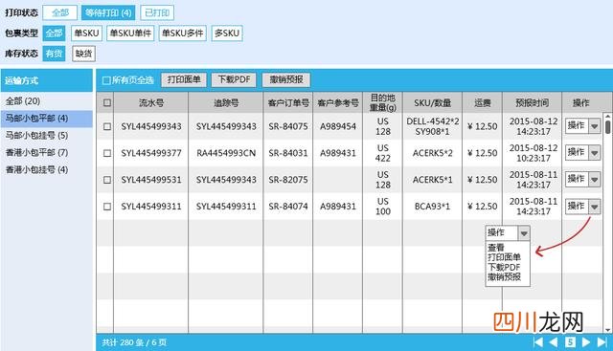Image resolution: width=613 pixels, height=351 pixels.
Task: Open 操作 dropdown for order SR-84031
Action: [x=583, y=153]
